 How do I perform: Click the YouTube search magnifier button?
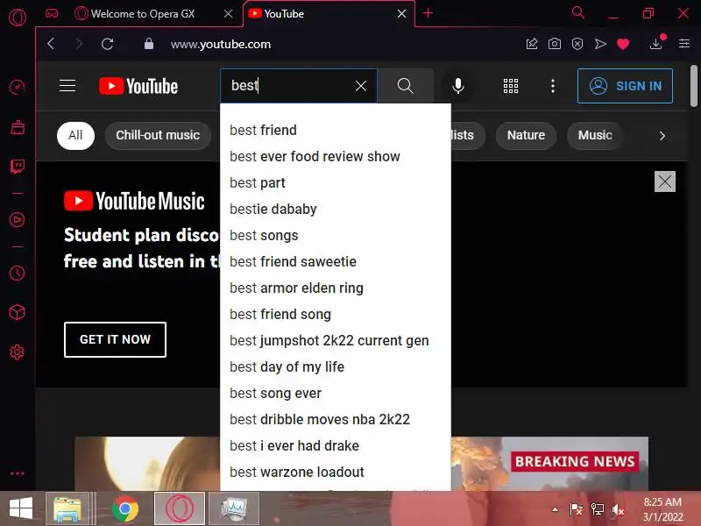(405, 86)
